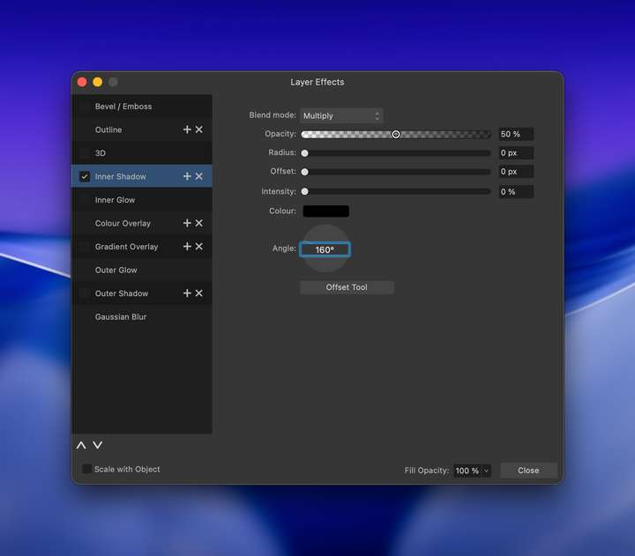This screenshot has height=556, width=635.
Task: Click the plus icon beside Outer Shadow
Action: pos(187,293)
